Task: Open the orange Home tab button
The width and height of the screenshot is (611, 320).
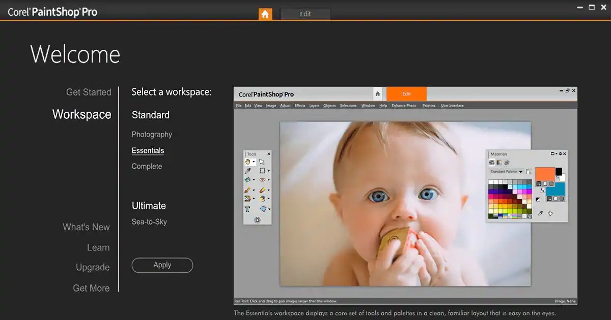Action: pos(265,14)
